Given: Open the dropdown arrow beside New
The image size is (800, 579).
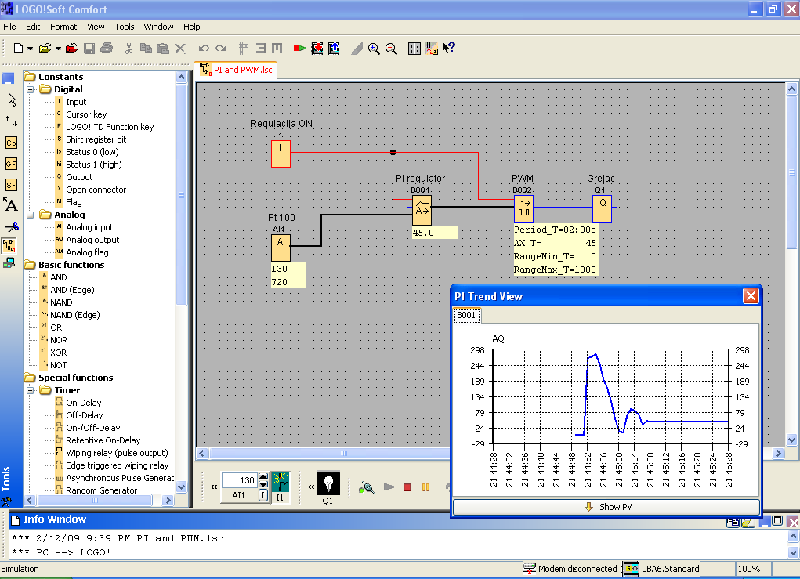Looking at the screenshot, I should (x=30, y=49).
